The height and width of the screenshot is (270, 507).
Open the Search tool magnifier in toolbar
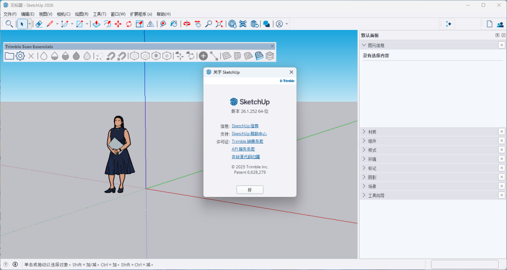(9, 24)
